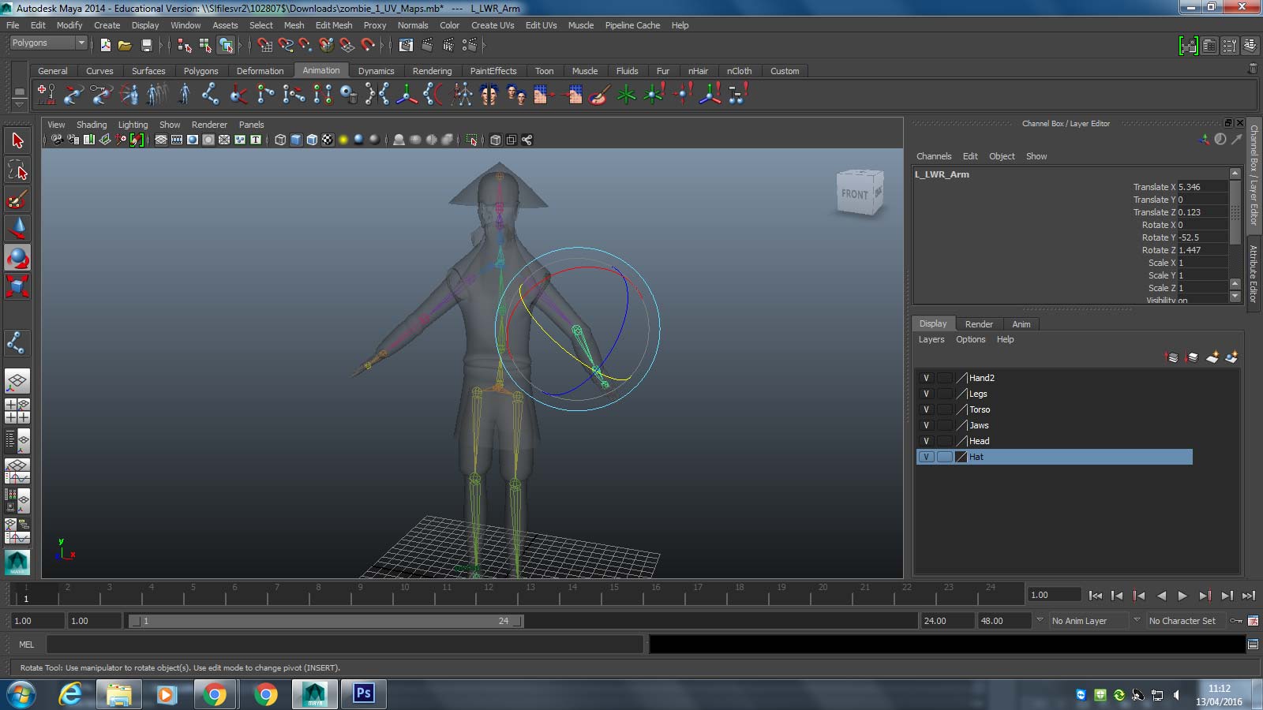The width and height of the screenshot is (1263, 710).
Task: Click the green Isolate Select star shelf icon
Action: (626, 95)
